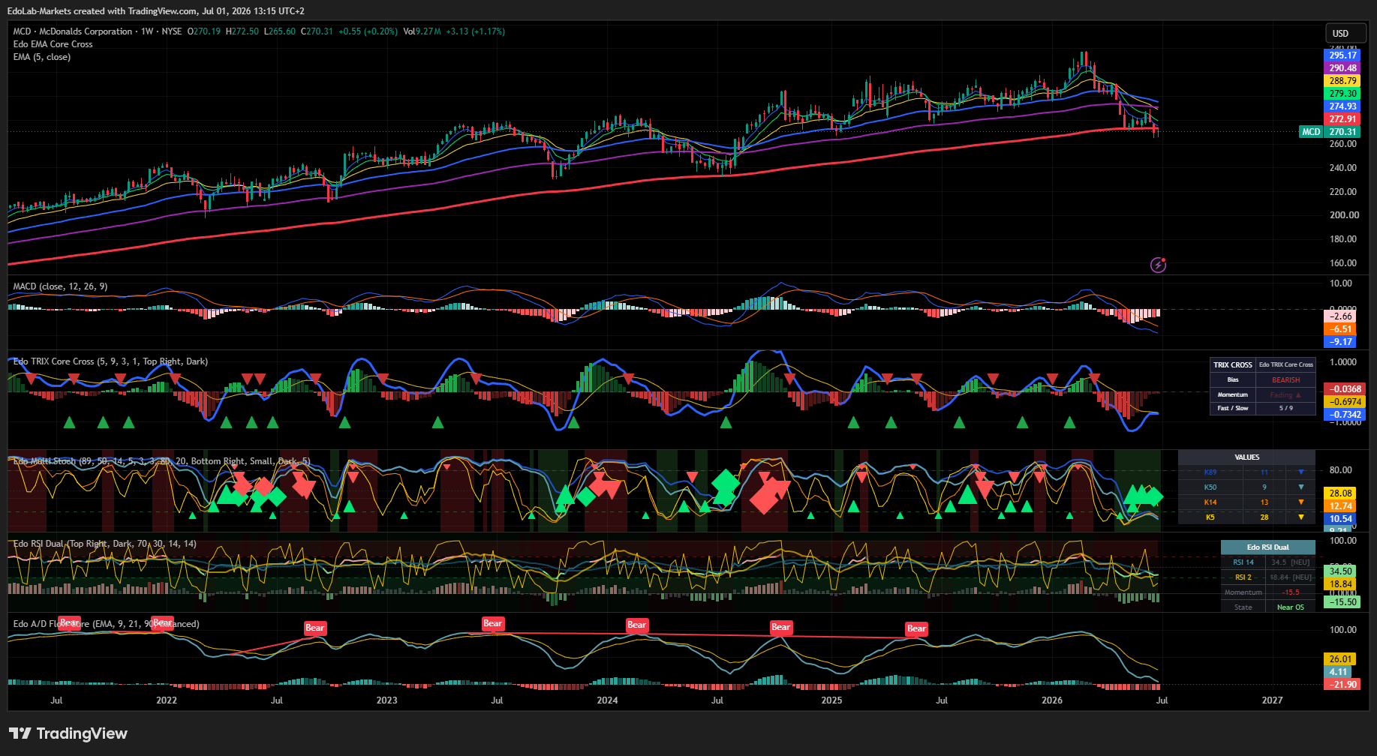Viewport: 1377px width, 756px height.
Task: Click the 2024 label on the time axis
Action: tap(607, 700)
